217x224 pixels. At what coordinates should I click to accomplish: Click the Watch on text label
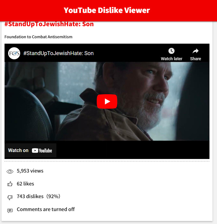coord(18,151)
